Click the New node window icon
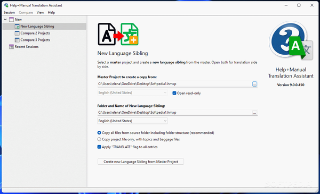This screenshot has height=194, width=320. pos(11,20)
